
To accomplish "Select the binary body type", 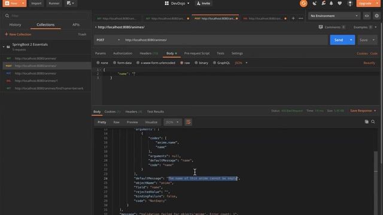I will tap(196, 63).
